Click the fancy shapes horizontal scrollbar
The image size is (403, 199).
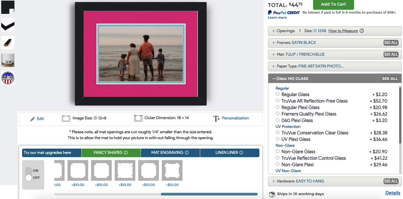click(209, 194)
